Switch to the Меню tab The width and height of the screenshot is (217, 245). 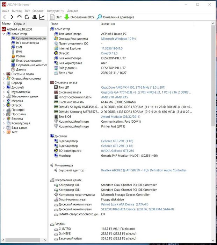(6, 23)
